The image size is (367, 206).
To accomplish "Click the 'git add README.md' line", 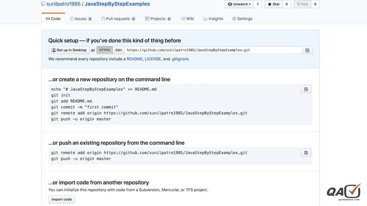I will click(71, 101).
